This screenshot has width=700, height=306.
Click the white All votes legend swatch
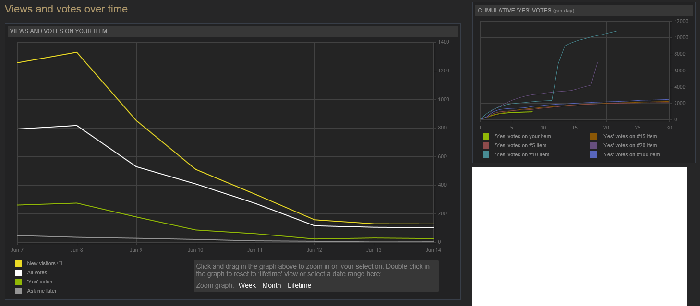[x=18, y=273]
